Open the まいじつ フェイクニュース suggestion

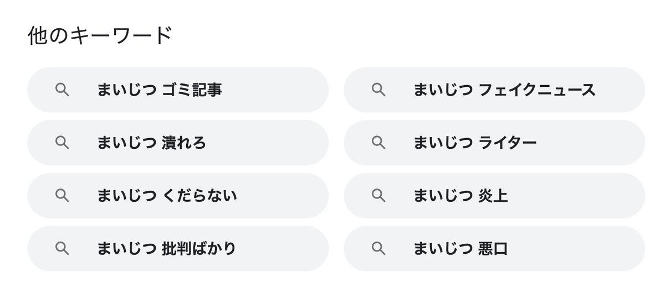(x=494, y=90)
